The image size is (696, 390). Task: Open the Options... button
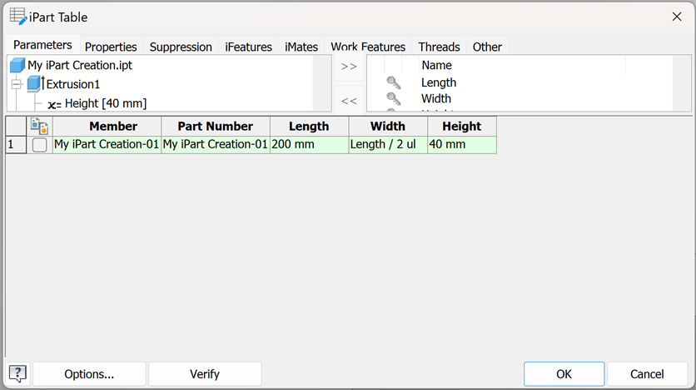click(x=89, y=373)
